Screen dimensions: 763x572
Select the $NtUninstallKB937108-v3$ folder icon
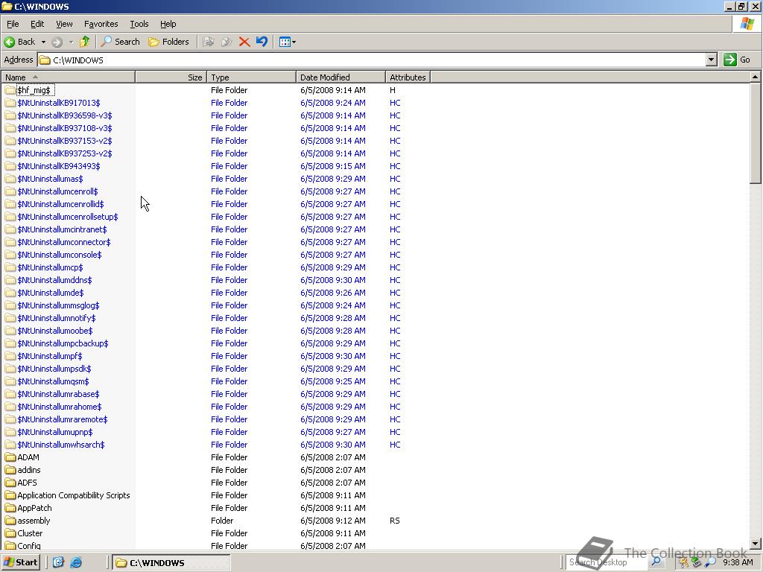coord(10,128)
